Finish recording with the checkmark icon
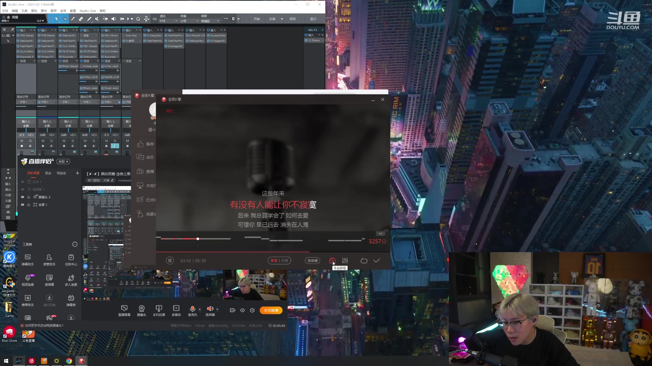The image size is (652, 366). pyautogui.click(x=377, y=261)
